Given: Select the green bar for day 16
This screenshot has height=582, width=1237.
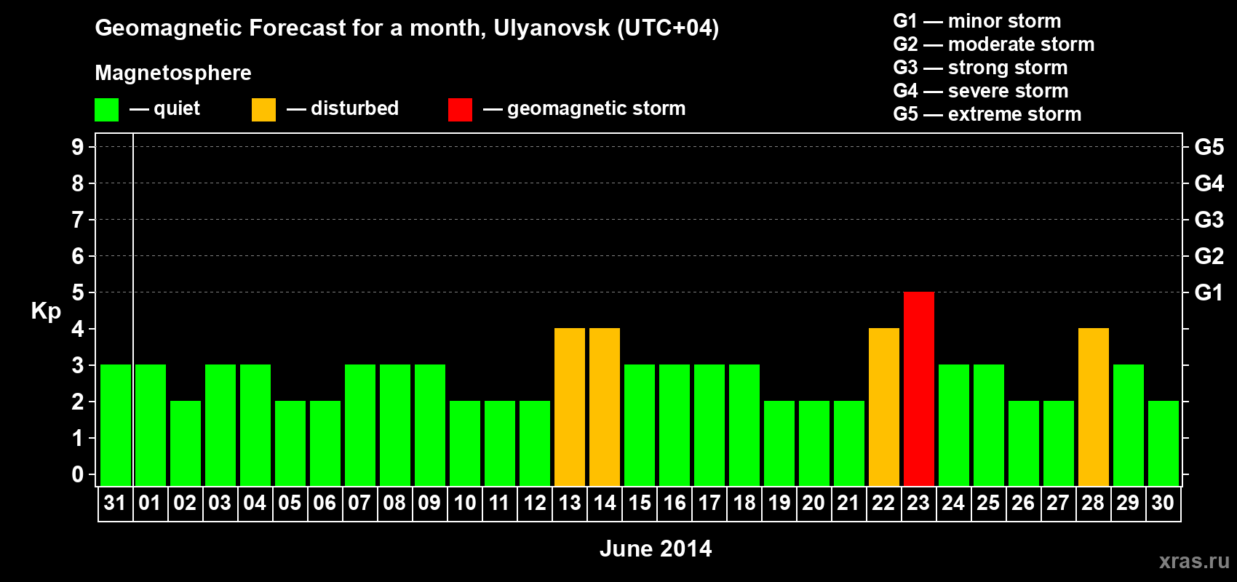Looking at the screenshot, I should (675, 425).
